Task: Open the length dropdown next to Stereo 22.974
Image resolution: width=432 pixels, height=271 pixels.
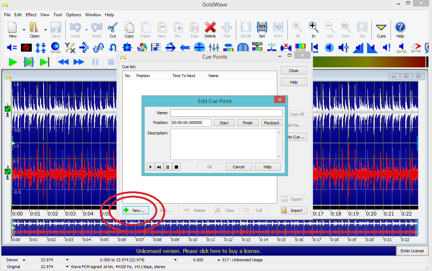Action: click(x=67, y=260)
